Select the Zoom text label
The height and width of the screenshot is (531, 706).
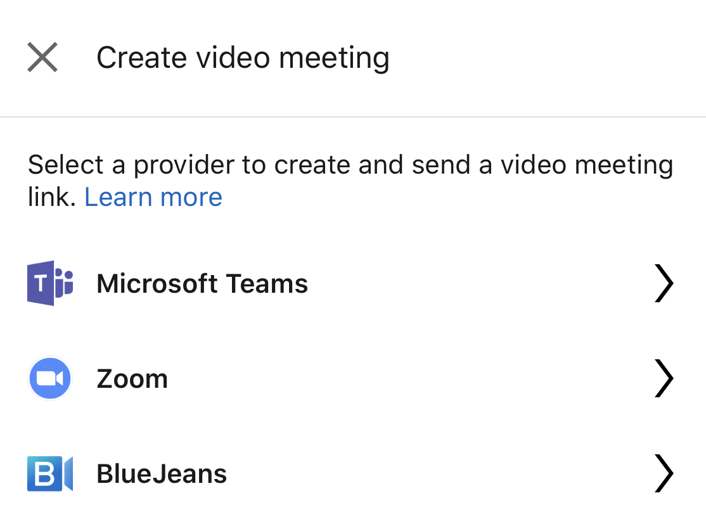tap(132, 379)
